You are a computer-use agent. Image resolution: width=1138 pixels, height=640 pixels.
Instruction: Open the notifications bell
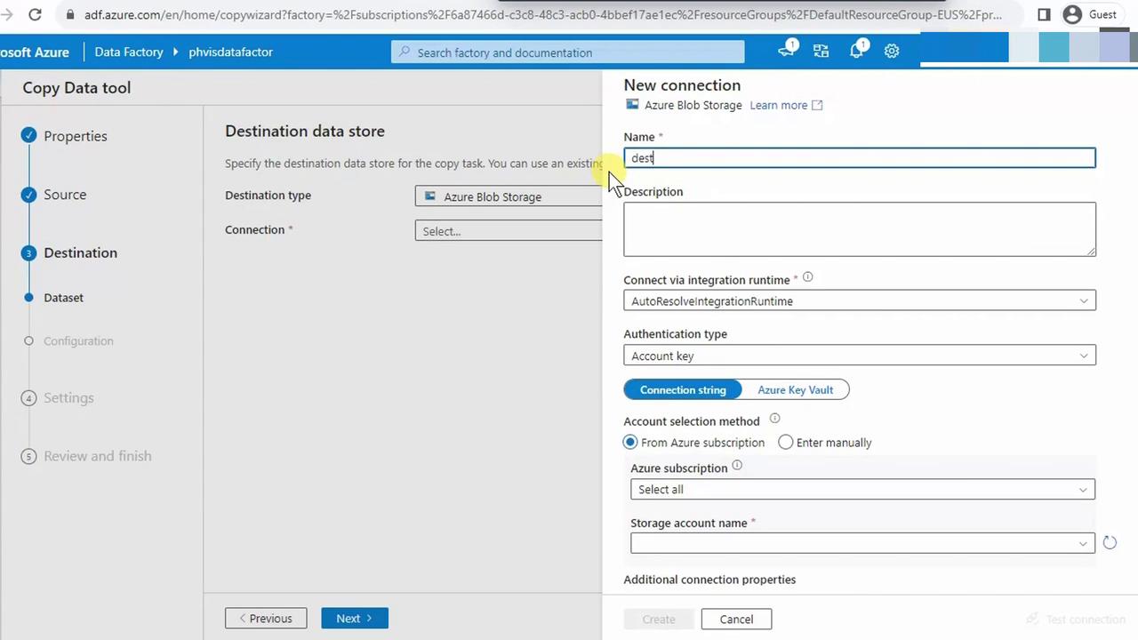point(857,51)
